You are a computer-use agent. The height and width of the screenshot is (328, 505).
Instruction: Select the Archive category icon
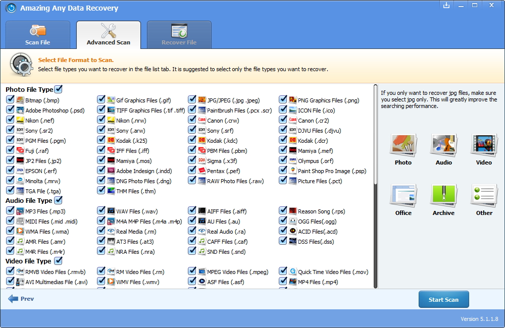(x=443, y=195)
